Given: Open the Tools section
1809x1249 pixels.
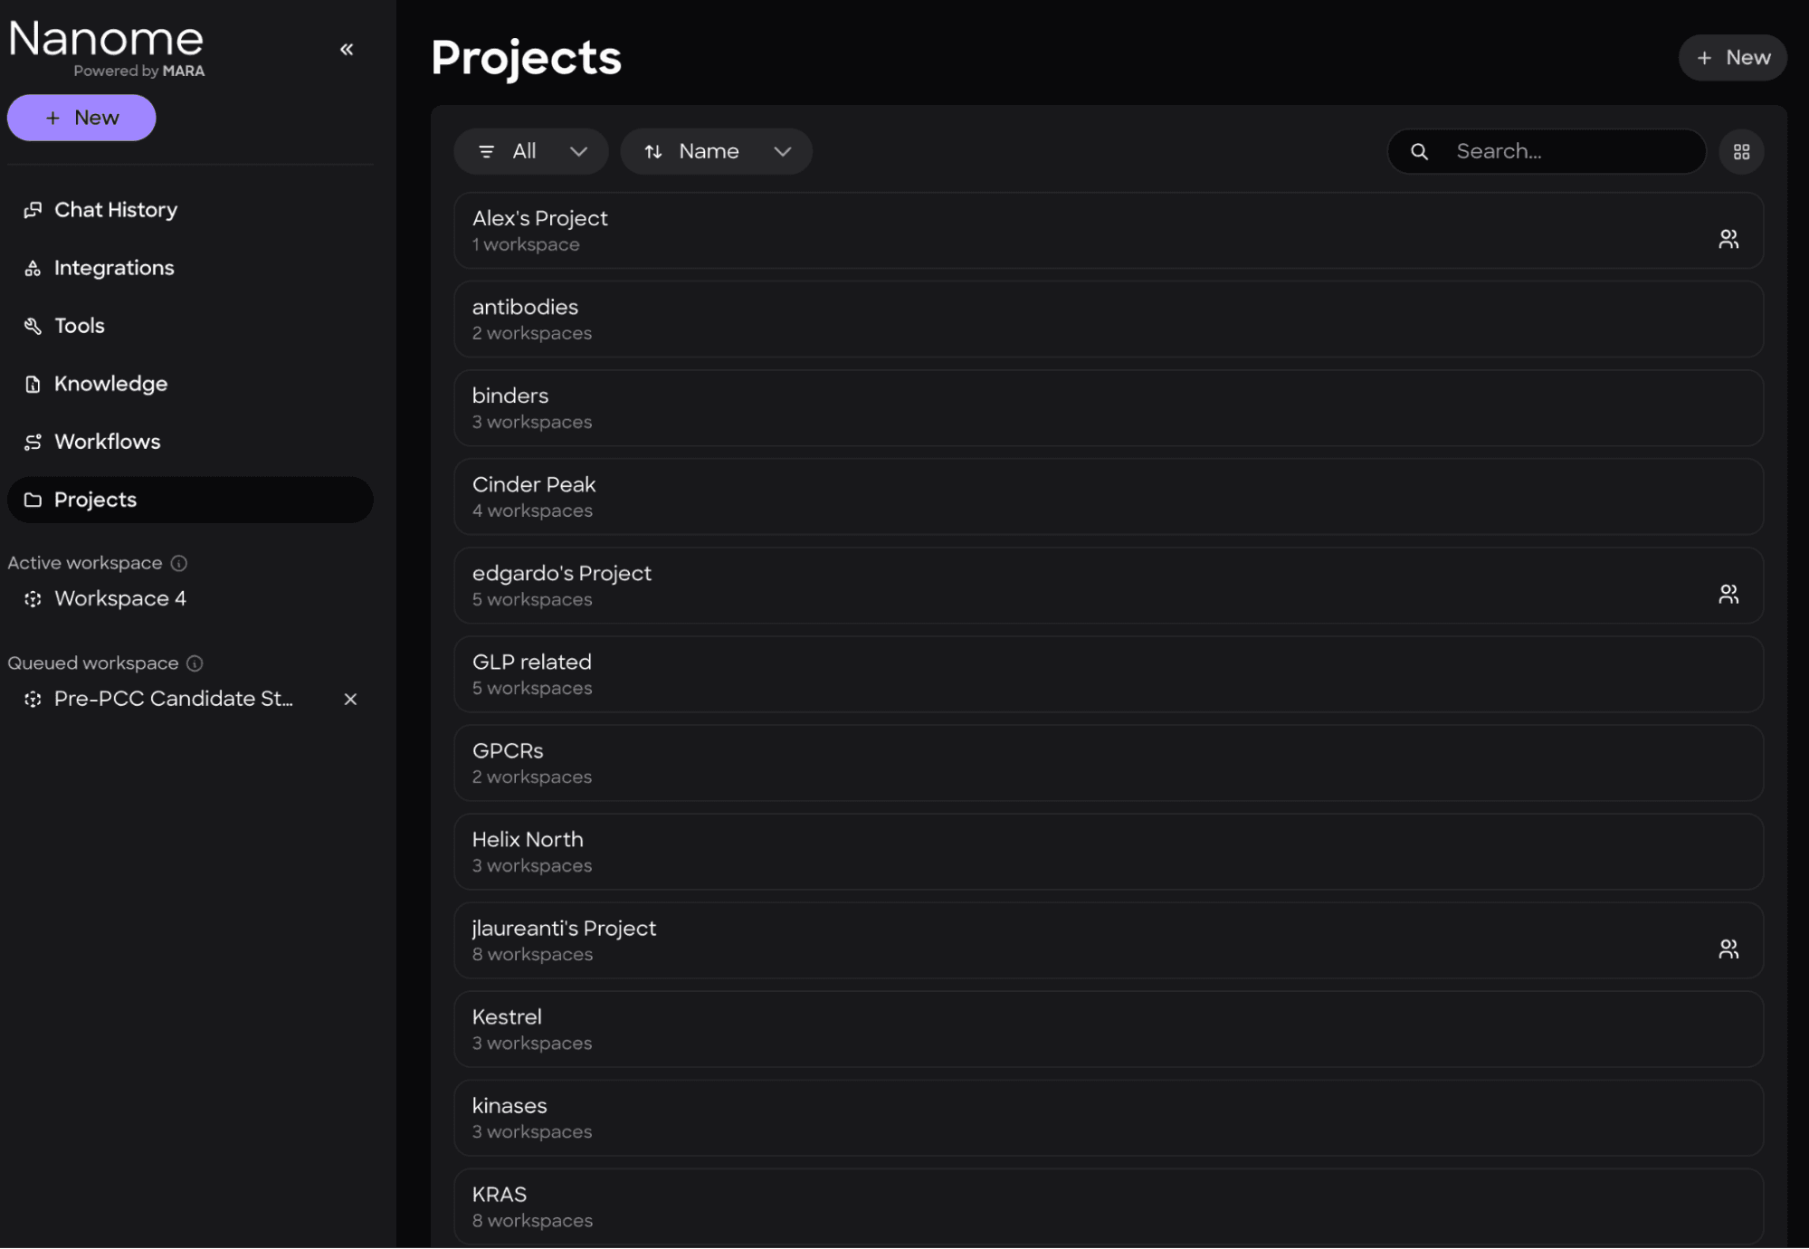Looking at the screenshot, I should (79, 325).
